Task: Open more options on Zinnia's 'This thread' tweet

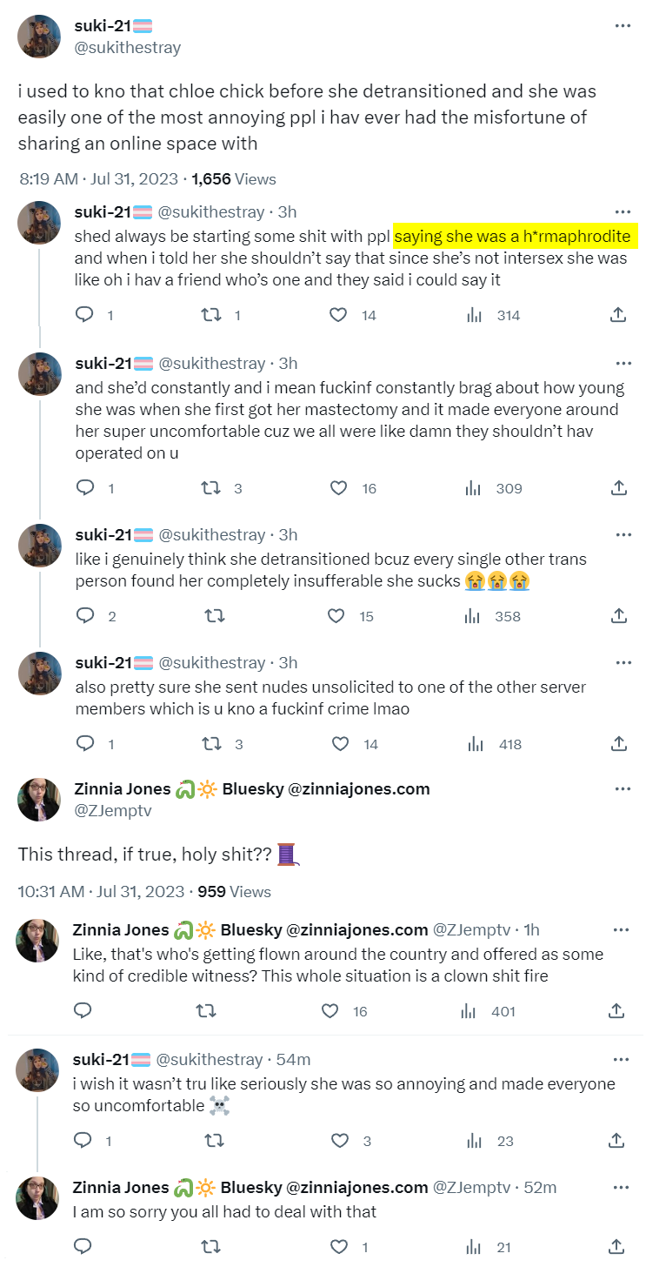Action: [623, 789]
